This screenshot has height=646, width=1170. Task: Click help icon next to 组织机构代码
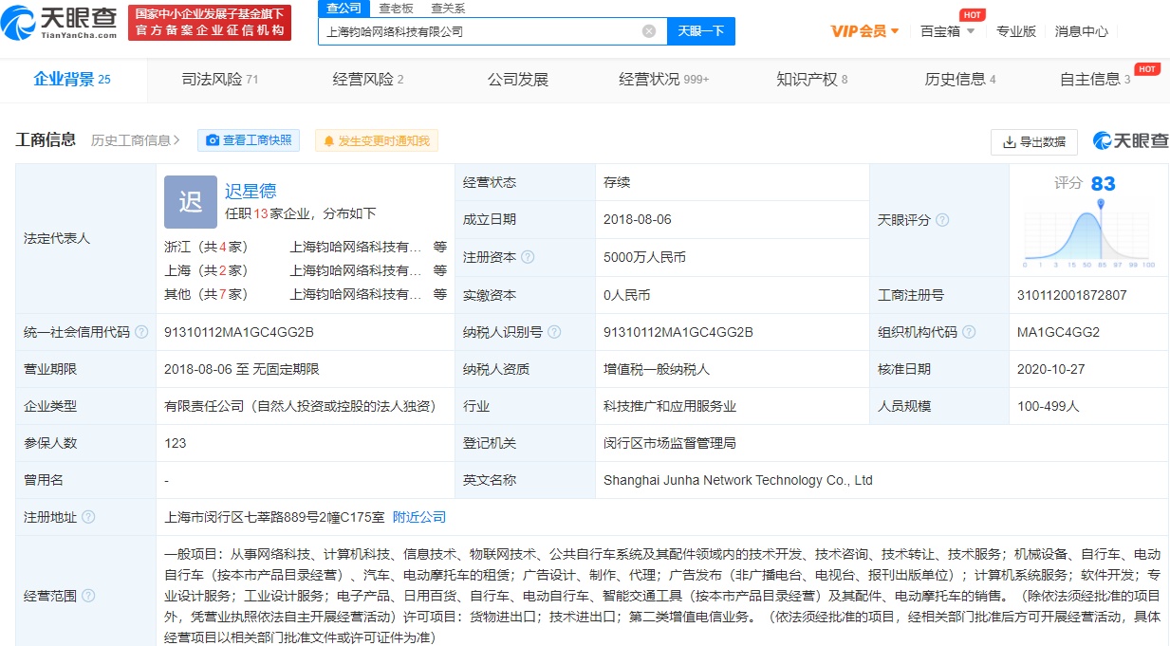click(968, 332)
